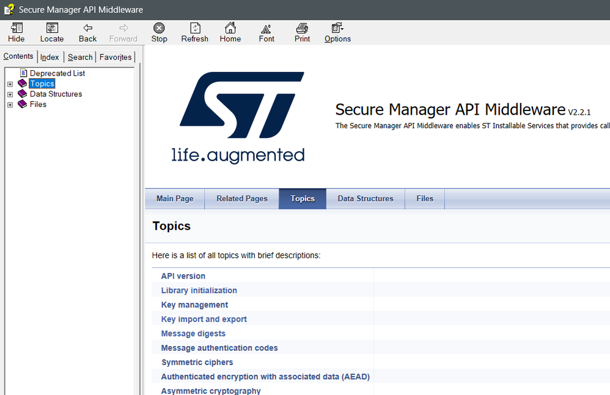
Task: Select Topics in the contents tree
Action: tap(42, 84)
